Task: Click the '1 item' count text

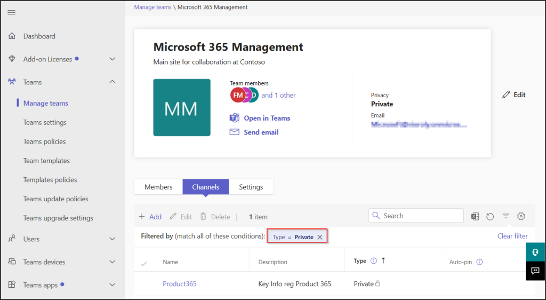Action: pos(258,217)
